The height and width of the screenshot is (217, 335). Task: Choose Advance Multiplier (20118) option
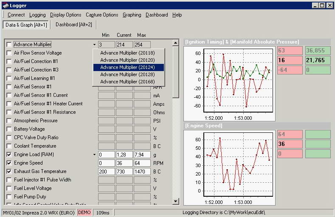[x=127, y=53]
